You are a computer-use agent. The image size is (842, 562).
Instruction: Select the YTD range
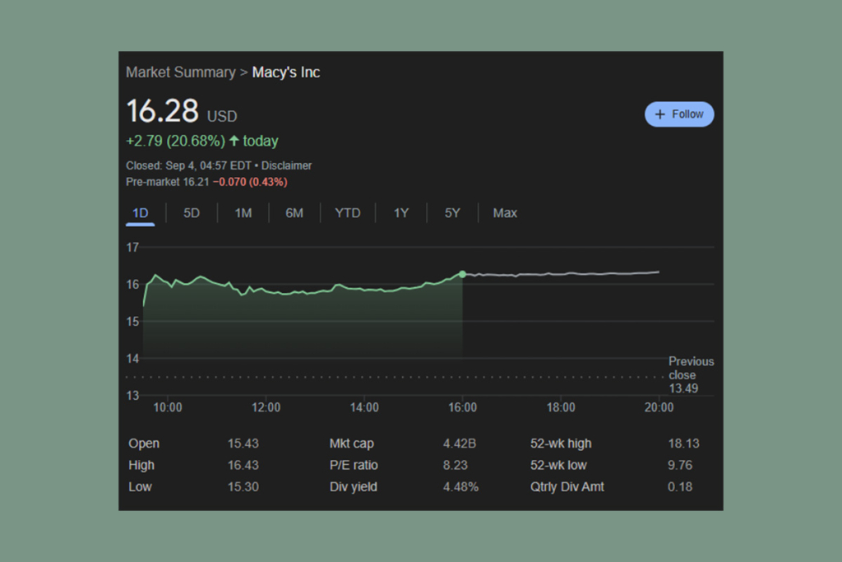tap(348, 212)
